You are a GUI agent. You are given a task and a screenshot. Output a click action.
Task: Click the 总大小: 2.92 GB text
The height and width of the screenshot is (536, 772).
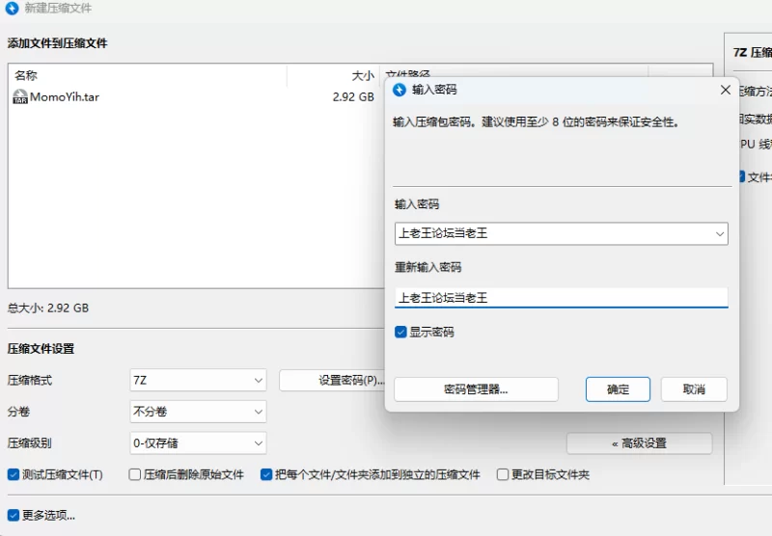(47, 308)
